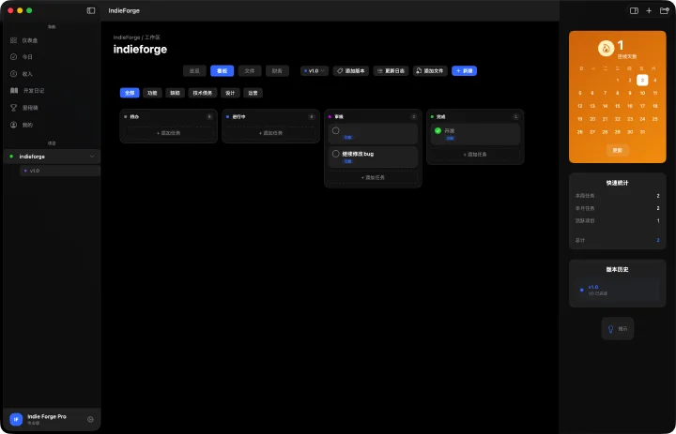Click the light bulb 提示 button

pos(618,329)
